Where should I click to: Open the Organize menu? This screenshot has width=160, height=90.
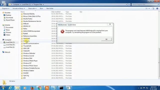(5, 8)
